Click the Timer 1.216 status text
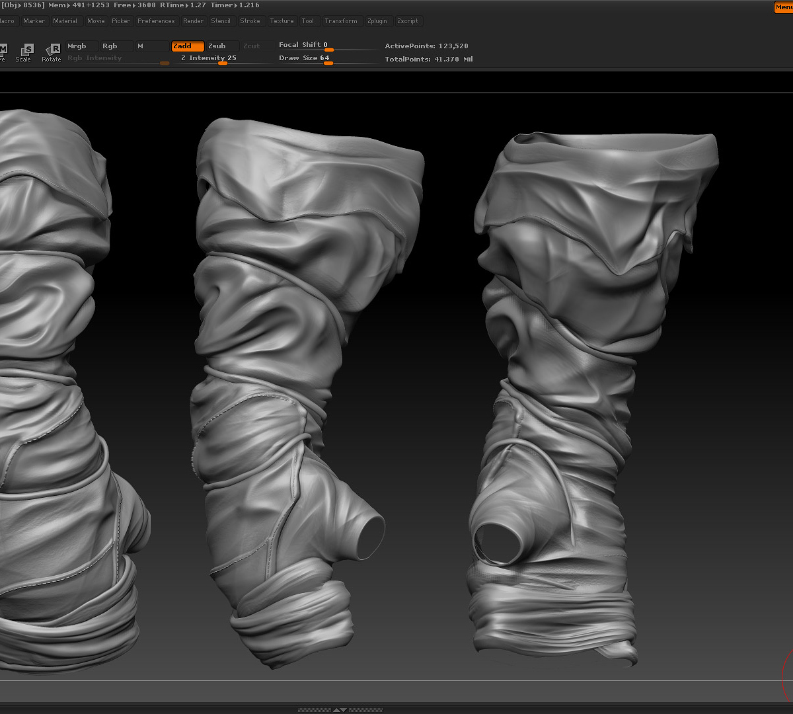The width and height of the screenshot is (793, 714). 235,5
